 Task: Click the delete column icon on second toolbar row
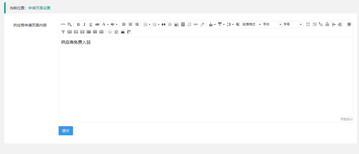(63, 32)
